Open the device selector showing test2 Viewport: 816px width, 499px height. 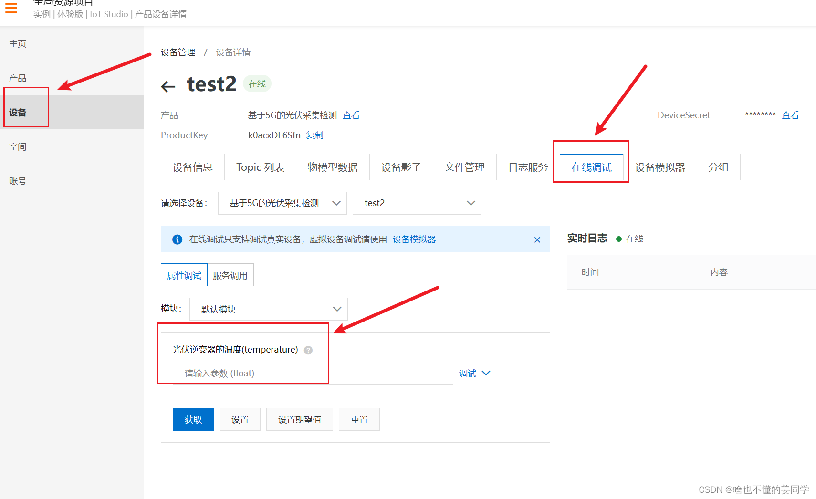point(416,203)
